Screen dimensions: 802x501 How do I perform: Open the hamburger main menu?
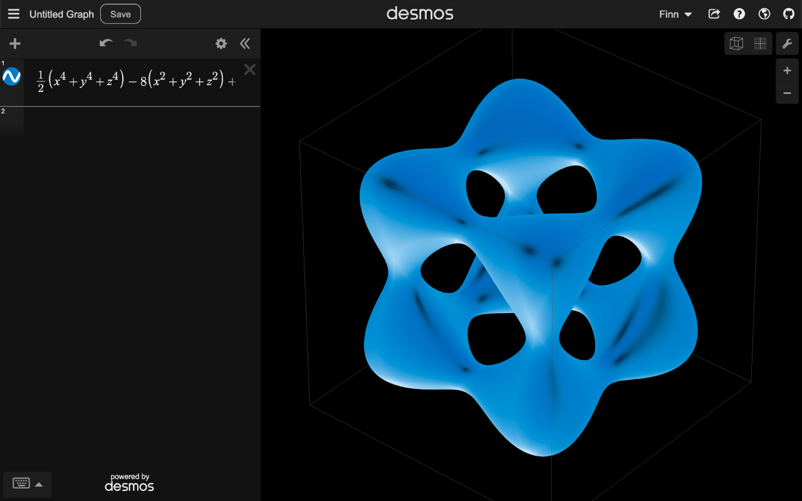click(14, 14)
